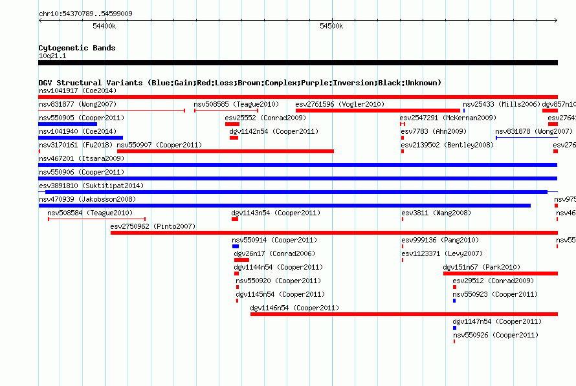Select the blue bar under nsv467201
Viewport: 576px width, 386px height.
298,165
